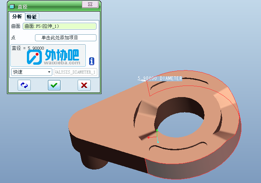Open the 特征 tab
The width and height of the screenshot is (261, 183).
32,17
